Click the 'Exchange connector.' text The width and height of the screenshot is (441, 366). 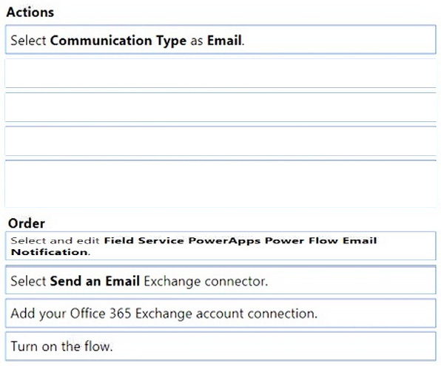pyautogui.click(x=206, y=282)
